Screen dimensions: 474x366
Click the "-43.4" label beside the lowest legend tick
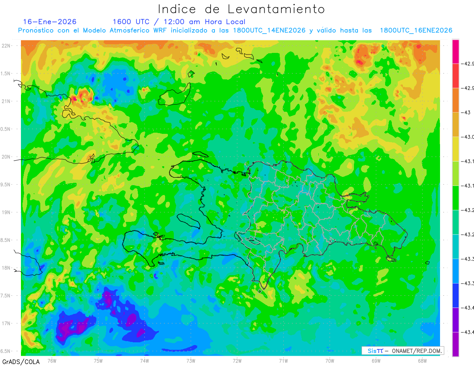tap(468, 332)
